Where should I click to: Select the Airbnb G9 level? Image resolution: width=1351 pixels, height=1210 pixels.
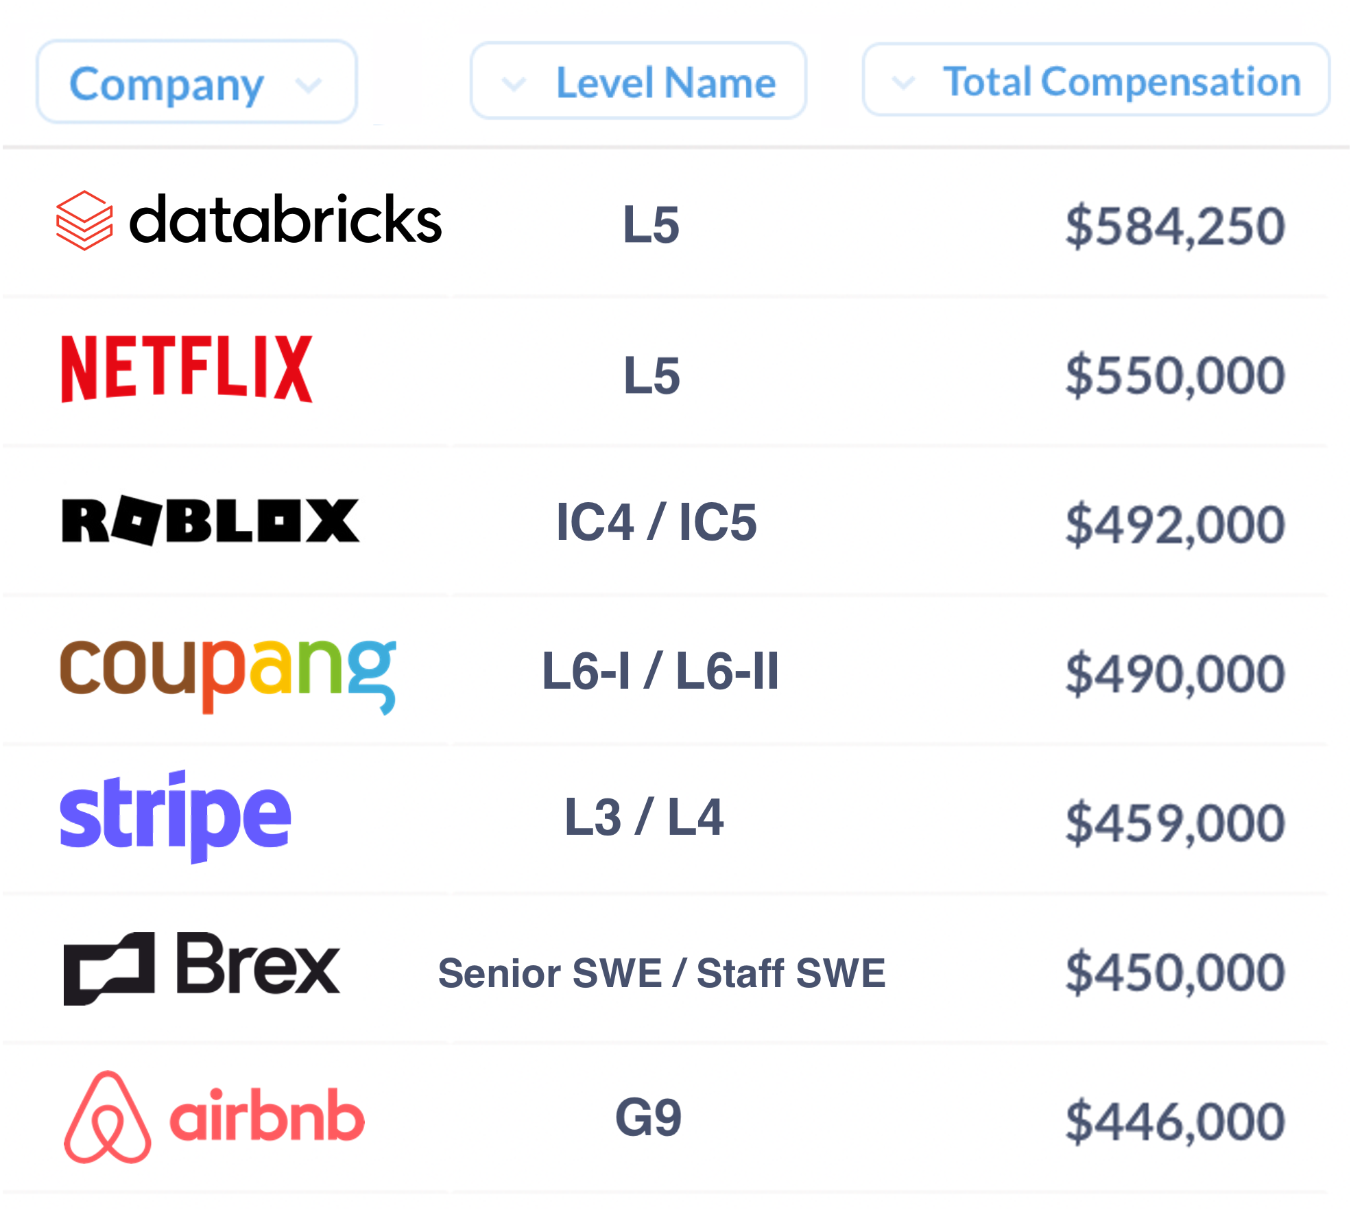649,1117
